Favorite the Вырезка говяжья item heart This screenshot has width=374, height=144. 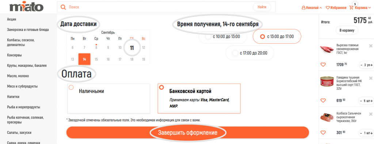pos(323,64)
